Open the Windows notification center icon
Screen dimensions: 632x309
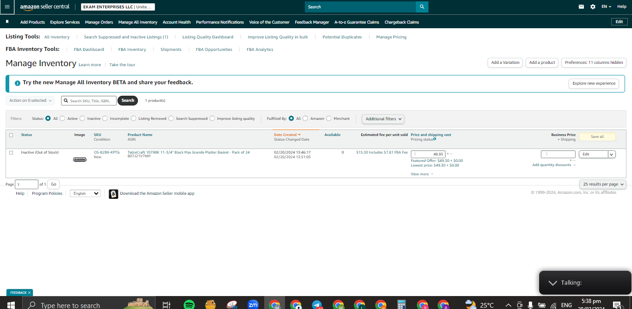617,305
